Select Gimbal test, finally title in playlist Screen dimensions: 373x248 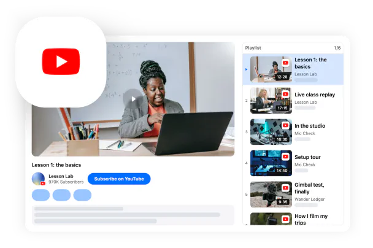pyautogui.click(x=309, y=188)
